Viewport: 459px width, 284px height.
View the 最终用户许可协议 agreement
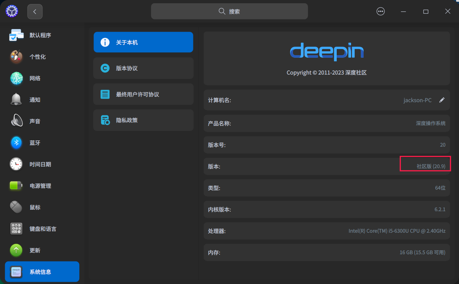coord(143,94)
